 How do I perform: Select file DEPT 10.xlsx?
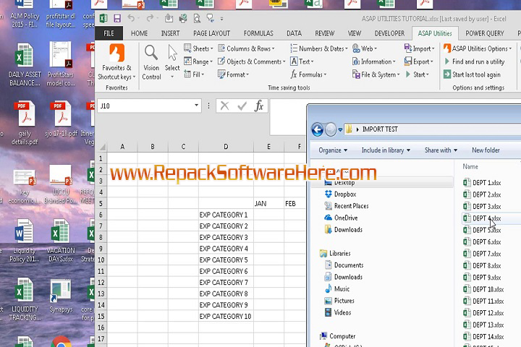click(x=483, y=289)
